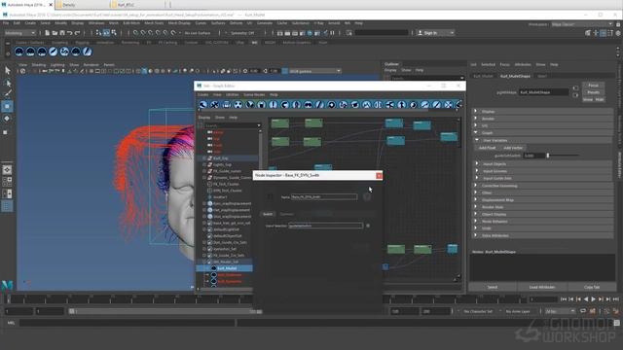
Task: Switch to Comment tab in Node Inspector
Action: click(287, 214)
